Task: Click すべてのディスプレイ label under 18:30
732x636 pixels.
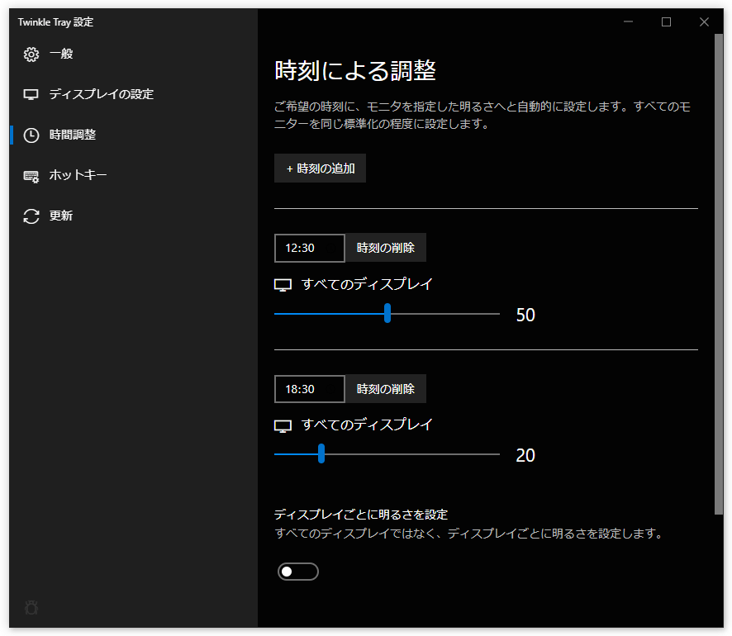Action: (x=368, y=425)
